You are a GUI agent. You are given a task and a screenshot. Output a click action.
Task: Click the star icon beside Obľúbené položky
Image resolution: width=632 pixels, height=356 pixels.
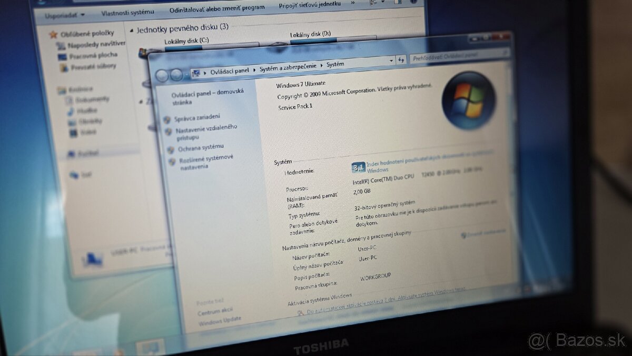coord(53,35)
